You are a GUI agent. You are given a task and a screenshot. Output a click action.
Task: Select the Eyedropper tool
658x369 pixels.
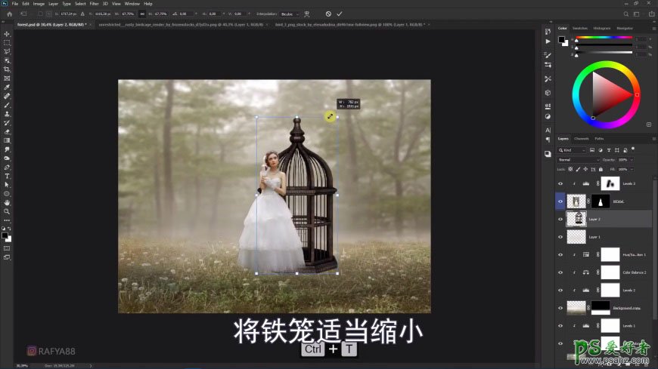tap(7, 87)
